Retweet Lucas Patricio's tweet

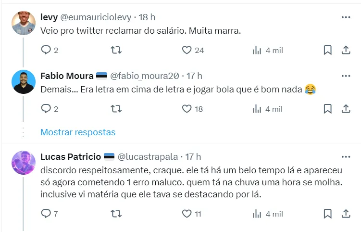pyautogui.click(x=116, y=214)
